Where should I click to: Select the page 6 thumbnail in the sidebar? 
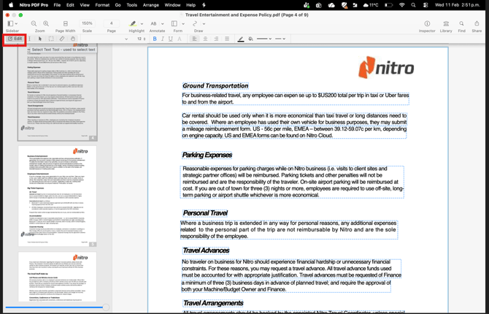pyautogui.click(x=58, y=277)
